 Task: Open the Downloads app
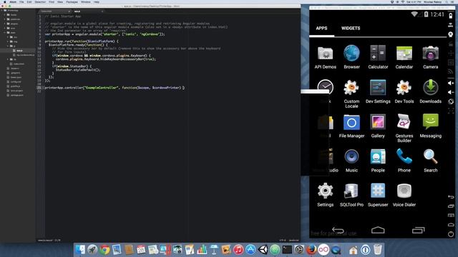click(x=431, y=91)
